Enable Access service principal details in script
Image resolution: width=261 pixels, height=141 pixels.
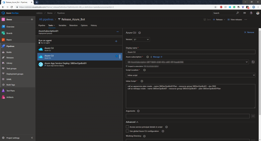click(127, 127)
